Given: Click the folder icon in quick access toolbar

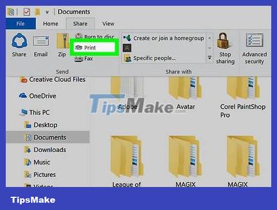Looking at the screenshot, I should (x=38, y=12).
